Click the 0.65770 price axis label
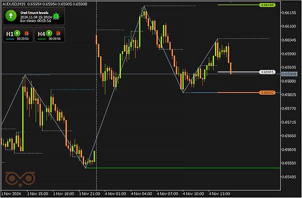 pos(289,109)
